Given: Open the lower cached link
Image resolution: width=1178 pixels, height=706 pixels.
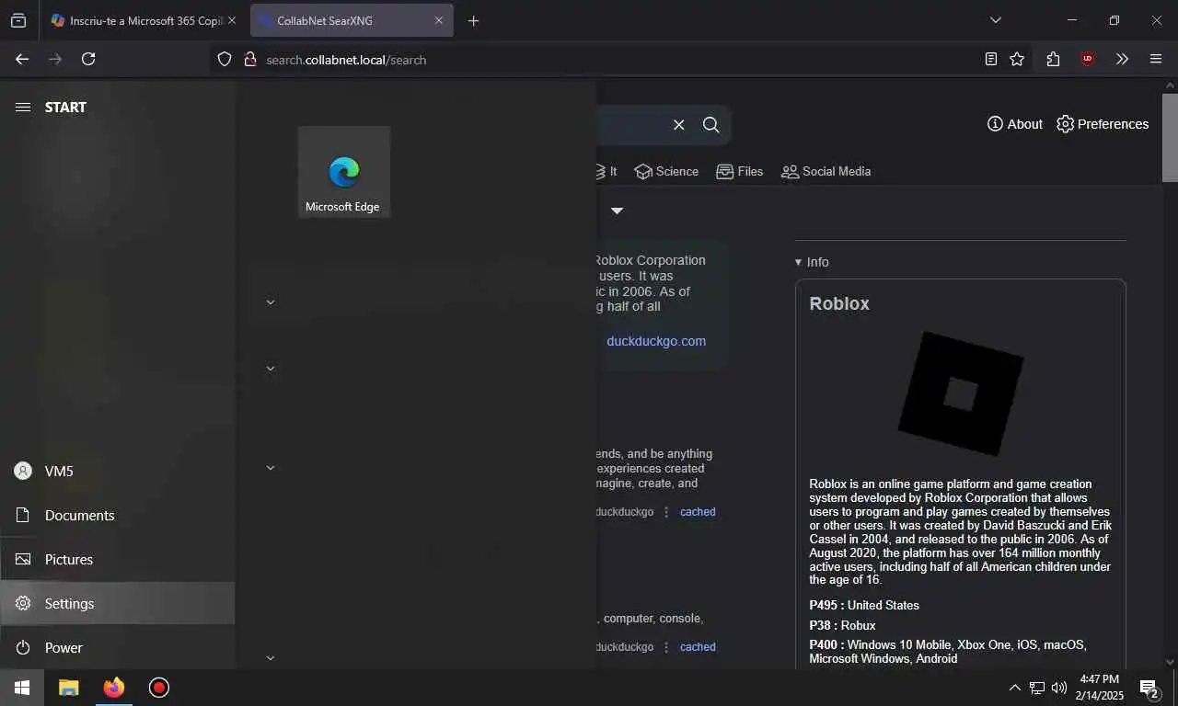Looking at the screenshot, I should (x=698, y=647).
